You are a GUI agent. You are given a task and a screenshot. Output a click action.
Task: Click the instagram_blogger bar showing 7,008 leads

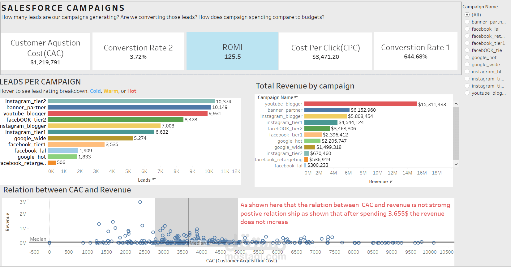[104, 126]
